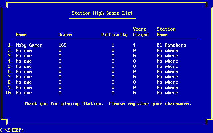Click 'No where' station in row 8
The image size is (213, 133).
[x=167, y=82]
